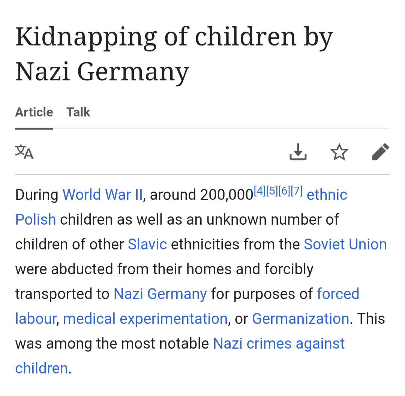The width and height of the screenshot is (405, 396).
Task: Open Nazi crimes against children link
Action: 279,343
